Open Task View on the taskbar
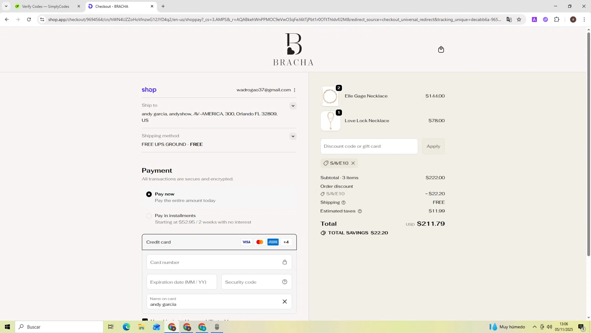 coord(111,327)
